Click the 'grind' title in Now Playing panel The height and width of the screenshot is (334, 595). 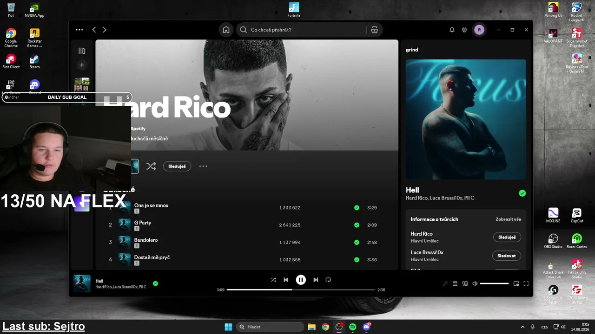[x=412, y=50]
